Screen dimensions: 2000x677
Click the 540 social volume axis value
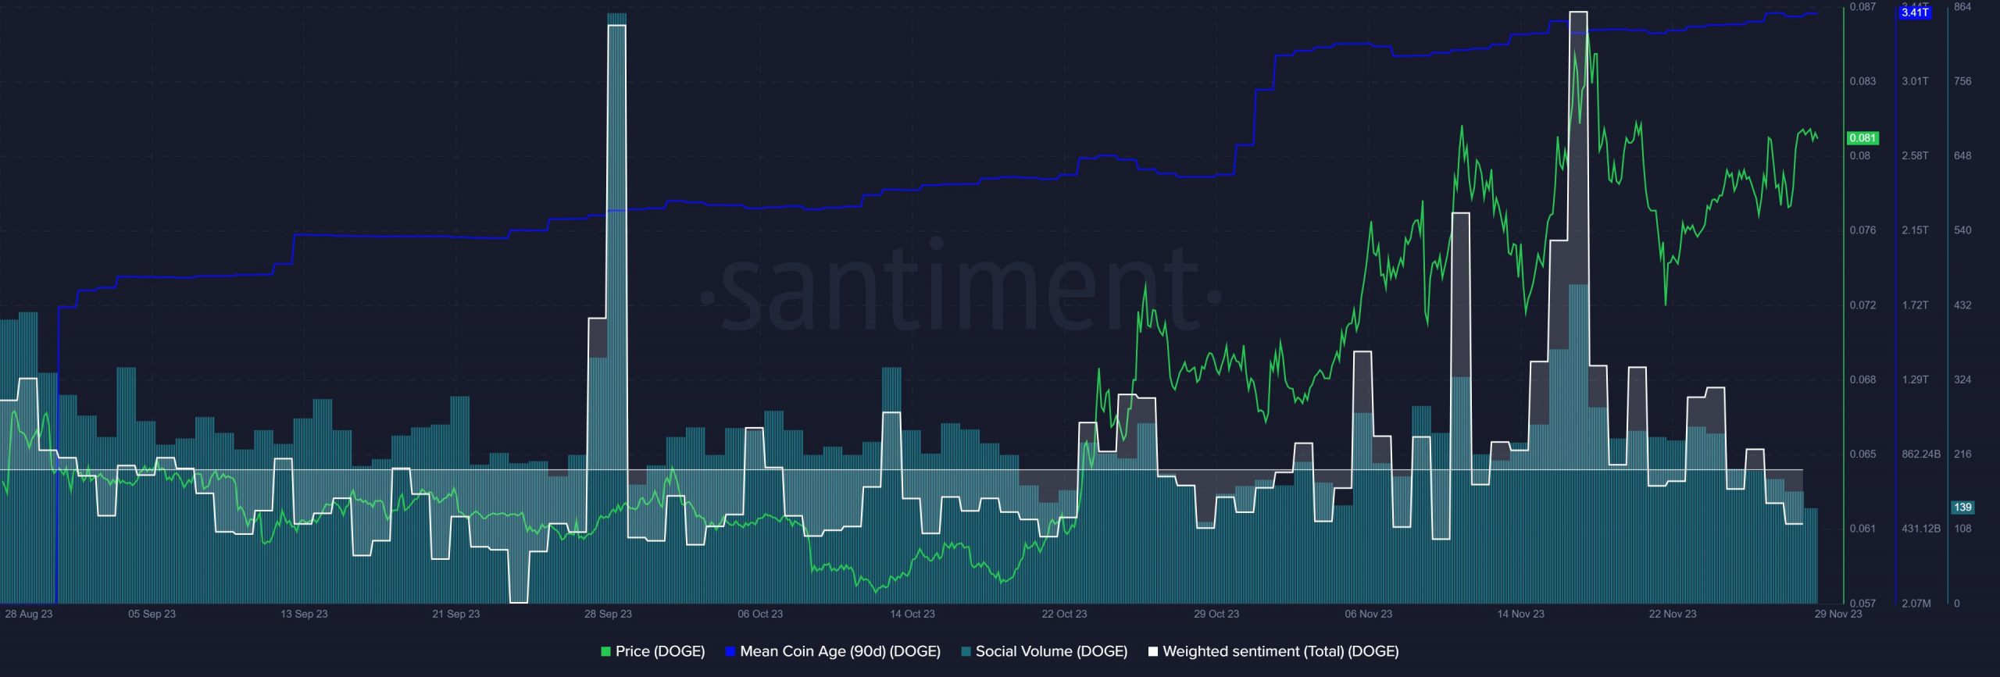click(x=1962, y=230)
